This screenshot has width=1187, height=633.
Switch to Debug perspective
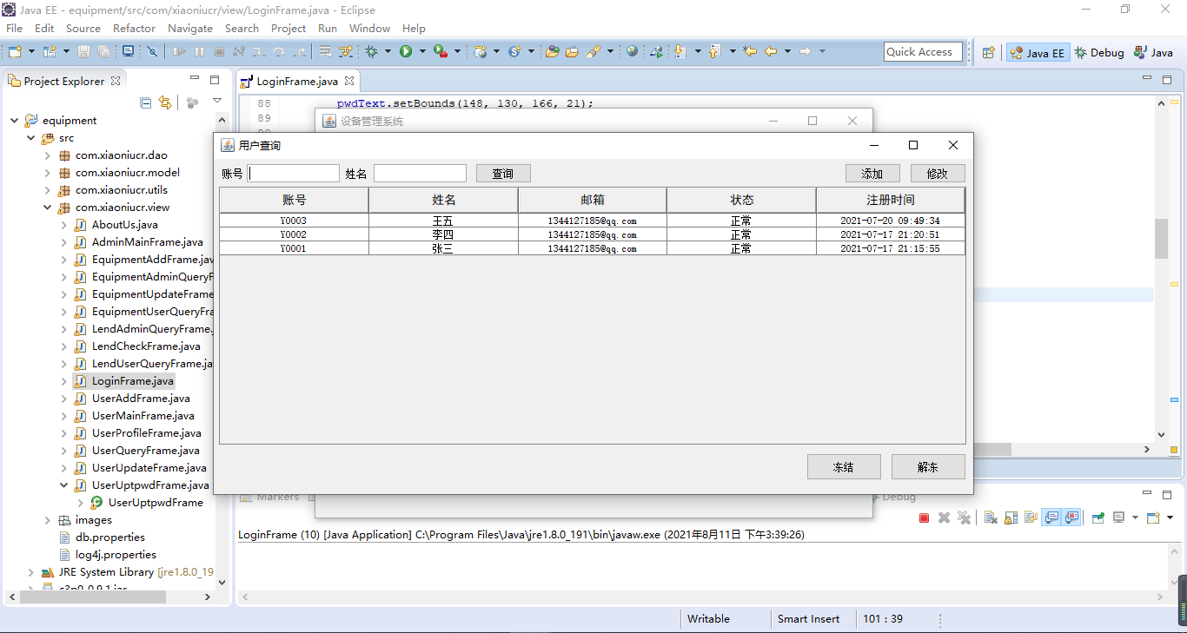pos(1098,52)
